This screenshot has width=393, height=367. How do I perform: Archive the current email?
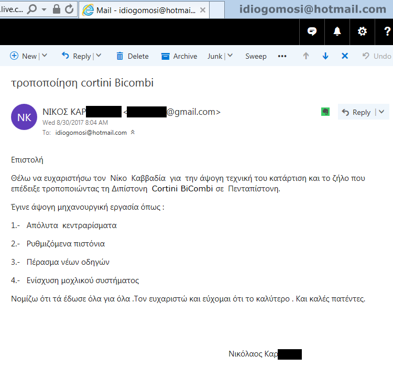point(179,56)
